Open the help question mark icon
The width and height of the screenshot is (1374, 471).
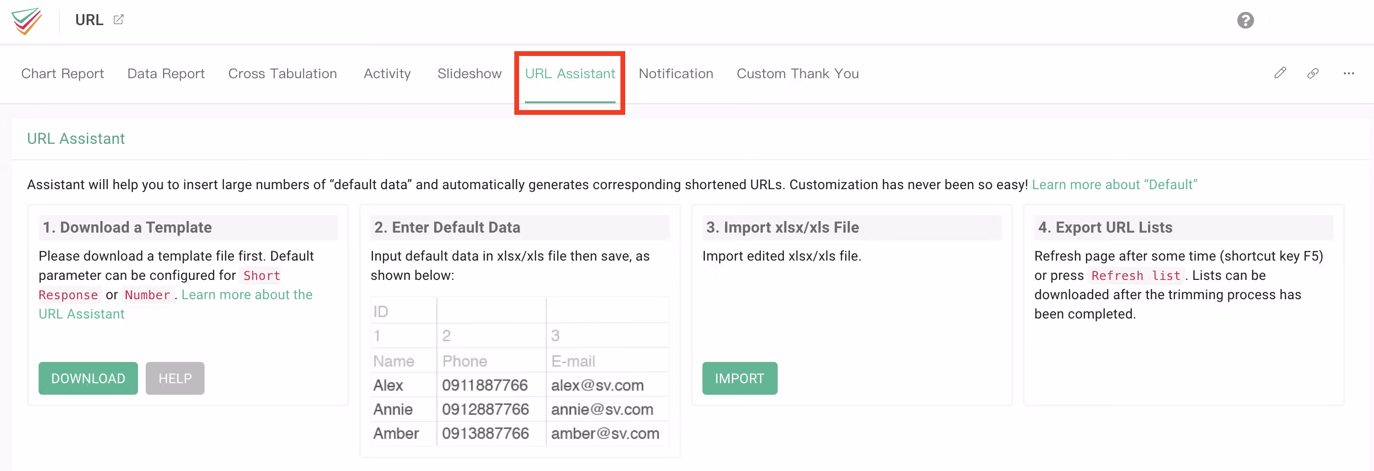tap(1245, 20)
